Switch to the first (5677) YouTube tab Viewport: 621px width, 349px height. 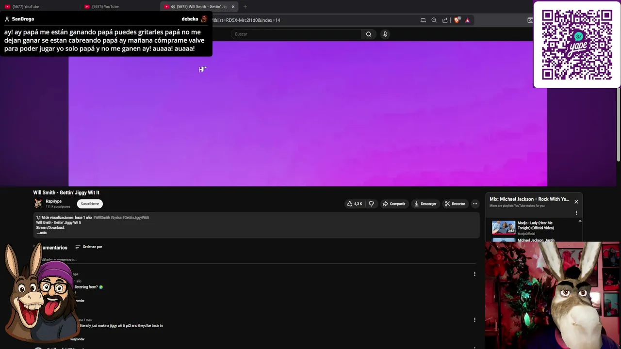coord(39,7)
